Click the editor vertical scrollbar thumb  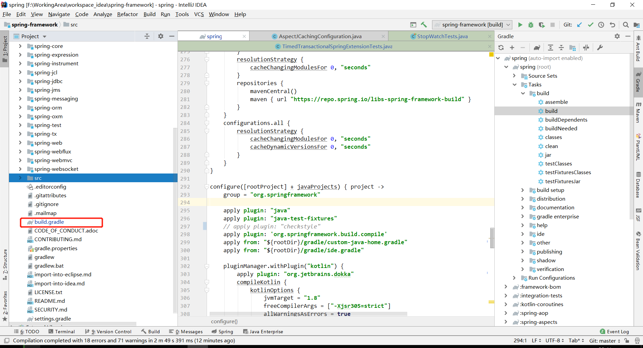pyautogui.click(x=492, y=238)
